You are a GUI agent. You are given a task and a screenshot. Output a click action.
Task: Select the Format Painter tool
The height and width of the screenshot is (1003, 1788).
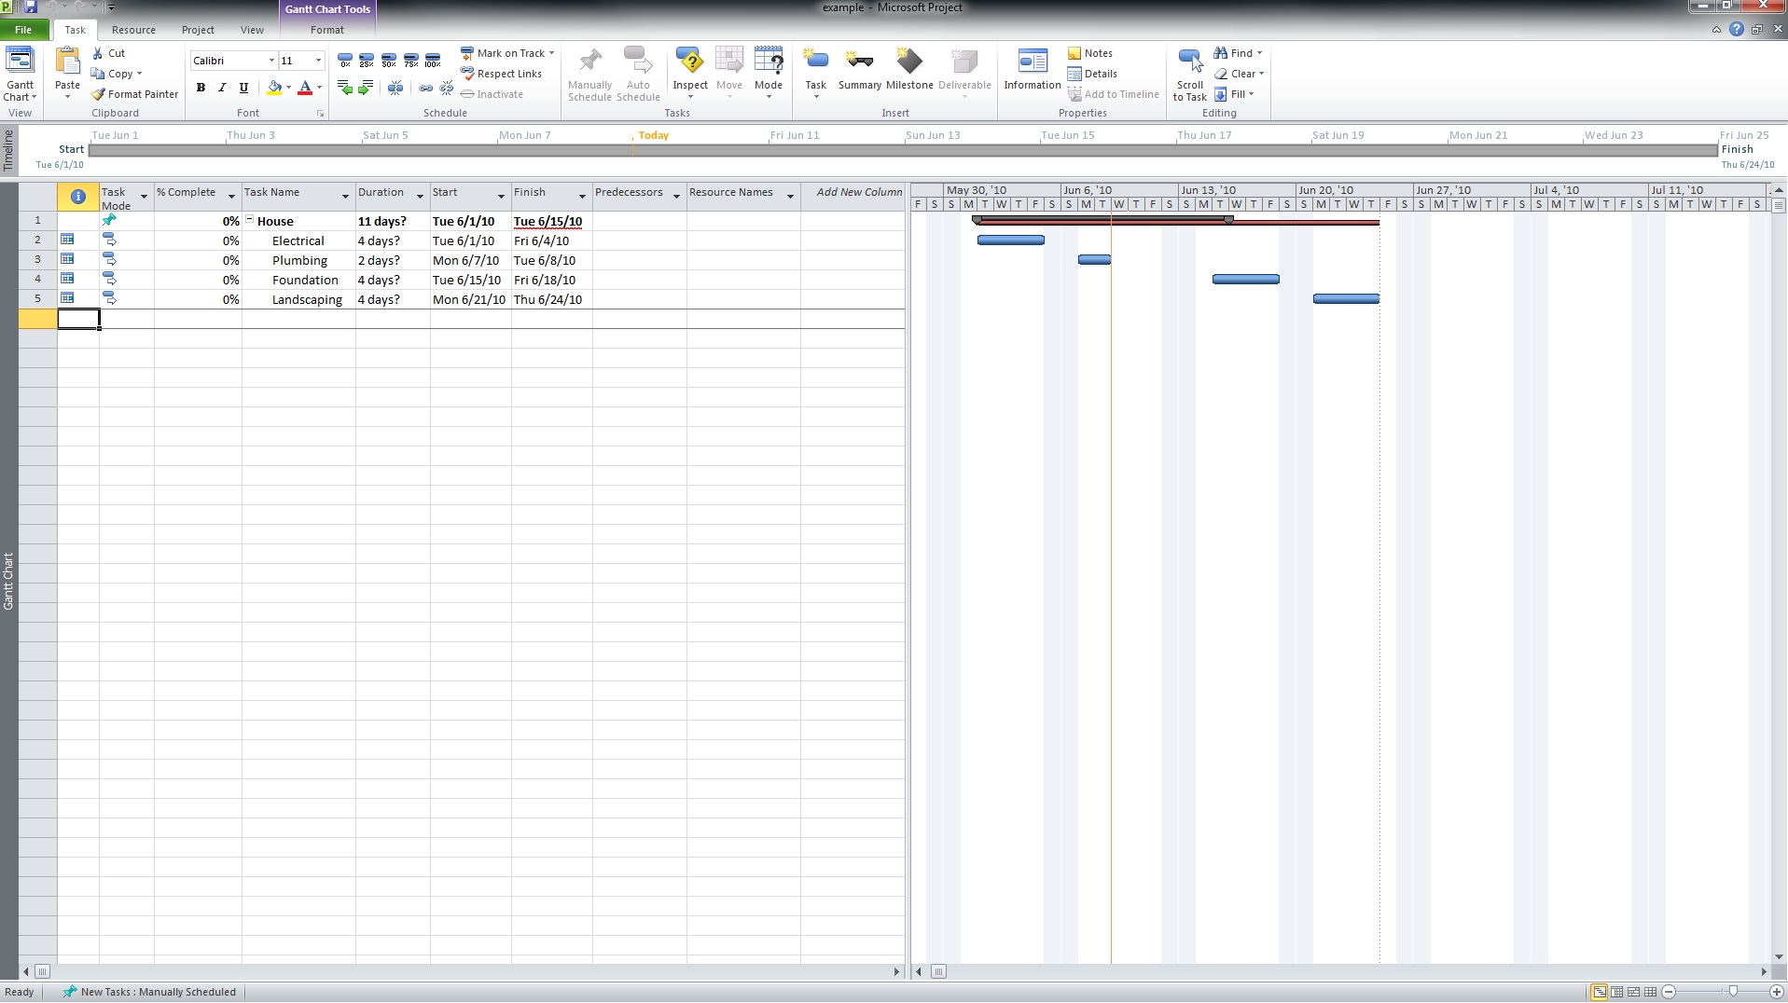coord(134,94)
